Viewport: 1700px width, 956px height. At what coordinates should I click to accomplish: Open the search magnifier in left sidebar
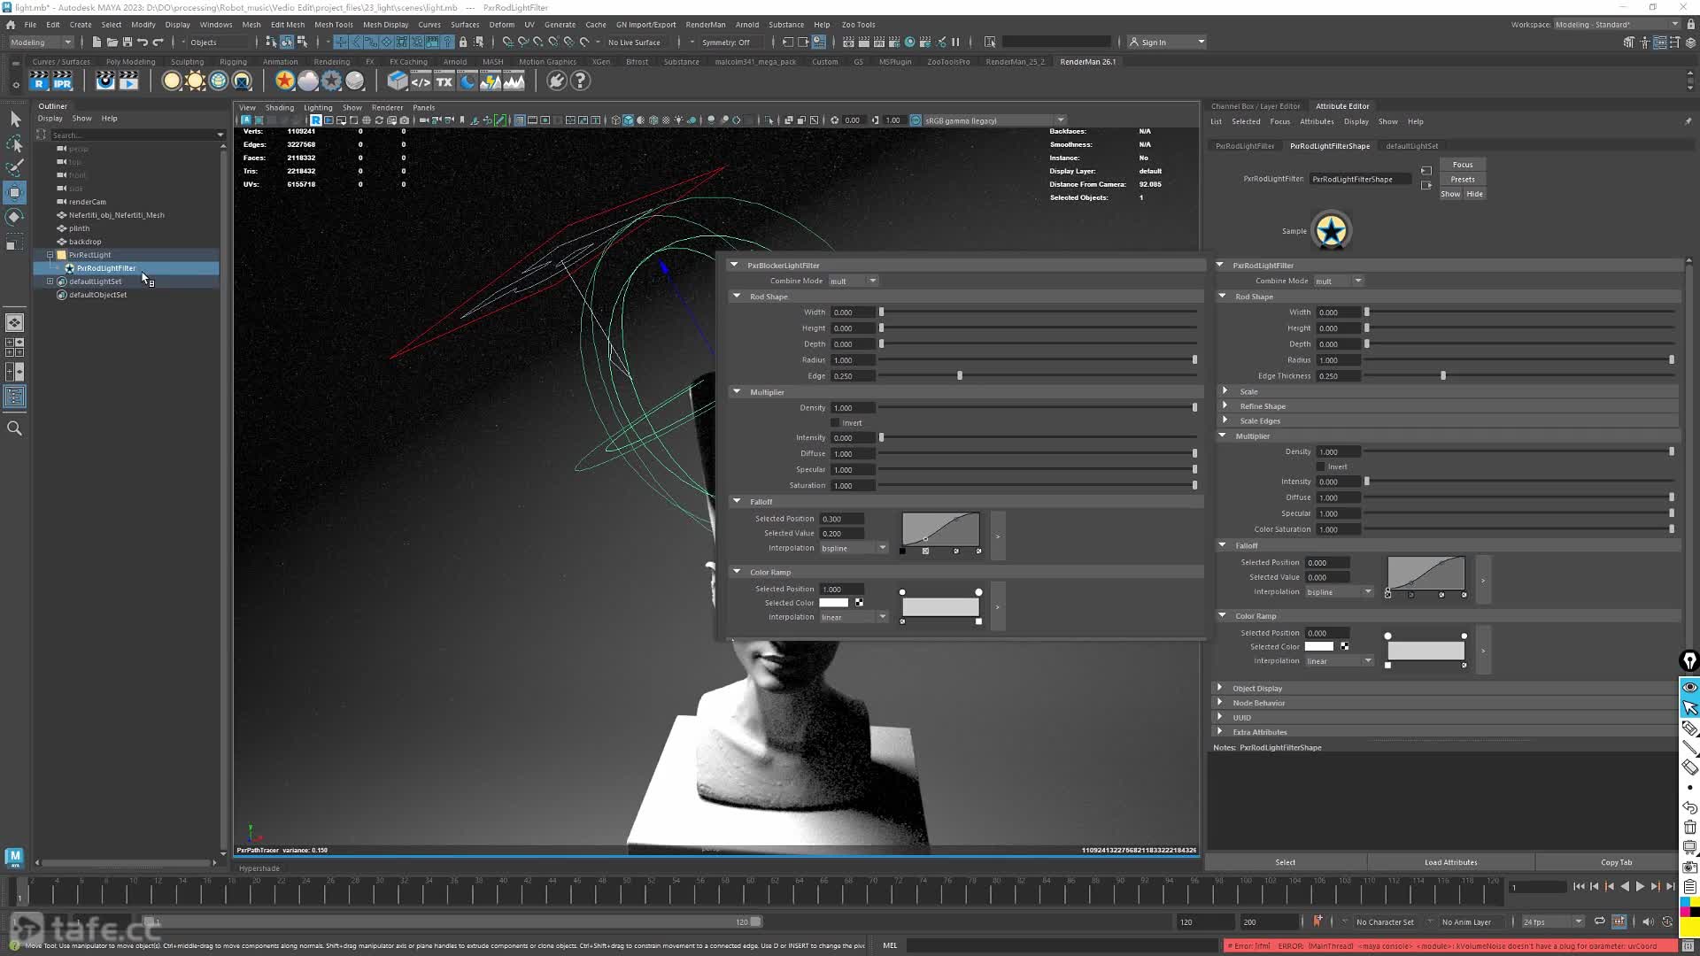15,428
